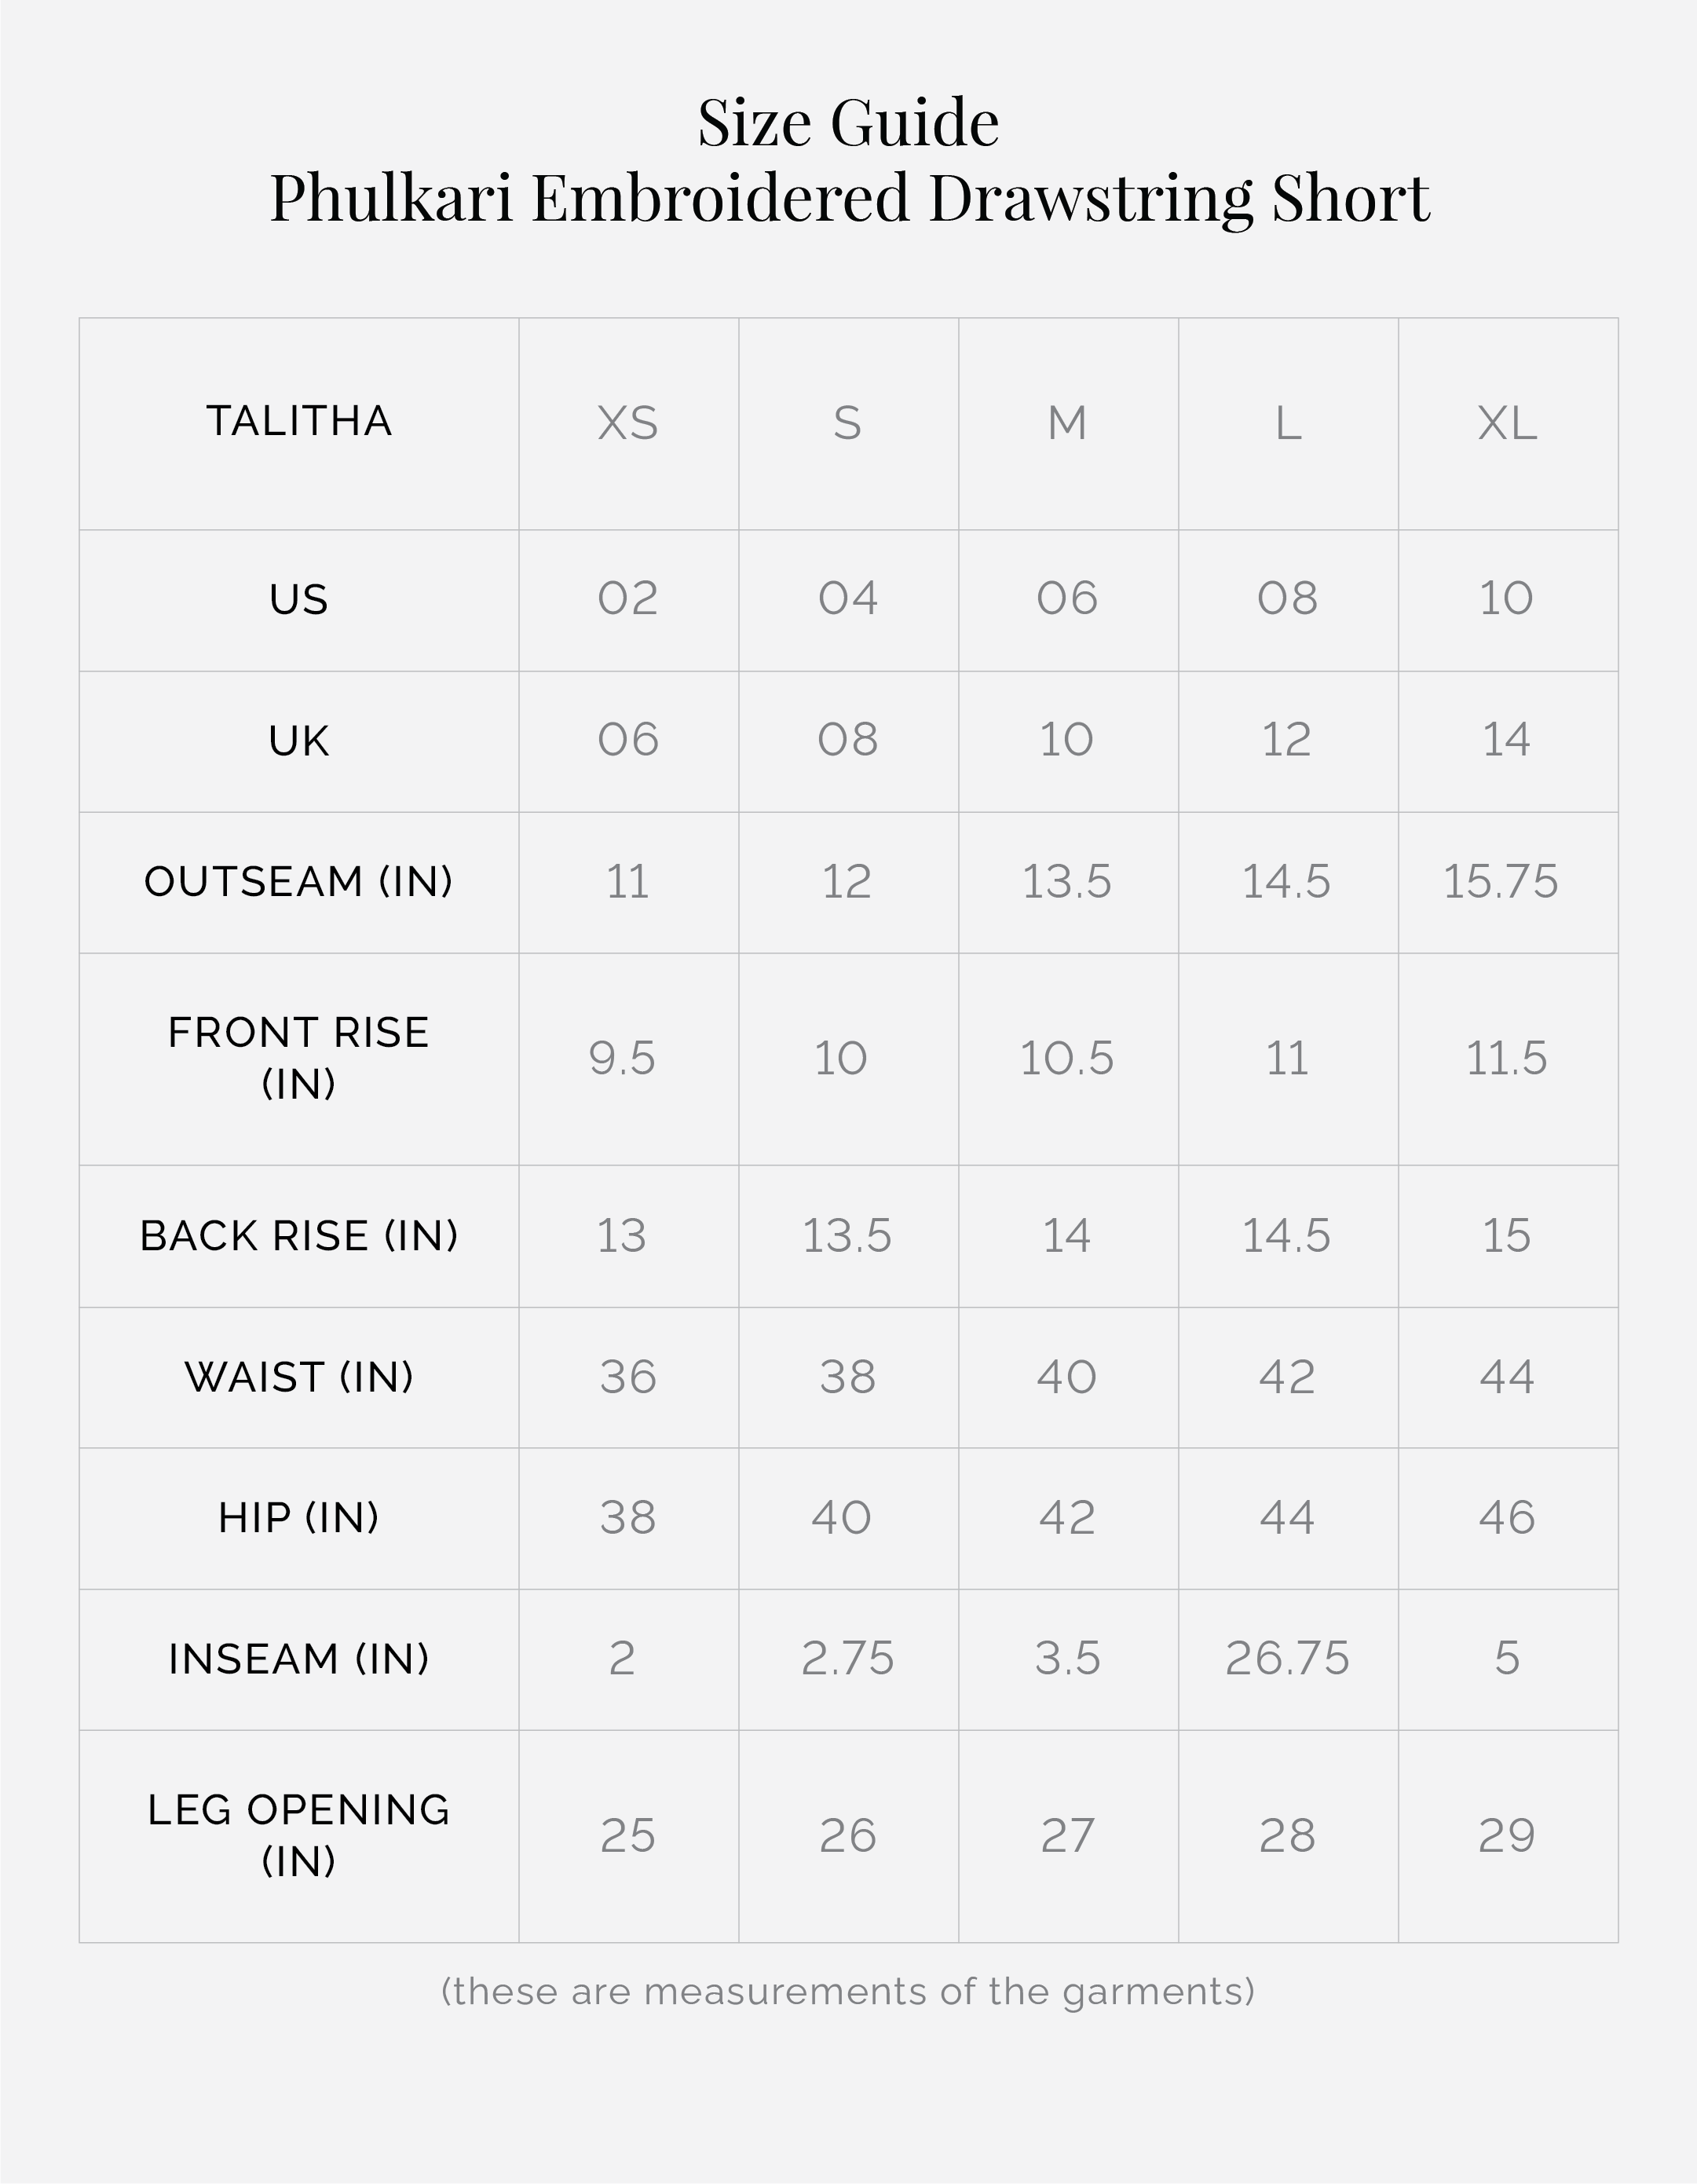1697x2184 pixels.
Task: Click the US row label
Action: pos(299,600)
